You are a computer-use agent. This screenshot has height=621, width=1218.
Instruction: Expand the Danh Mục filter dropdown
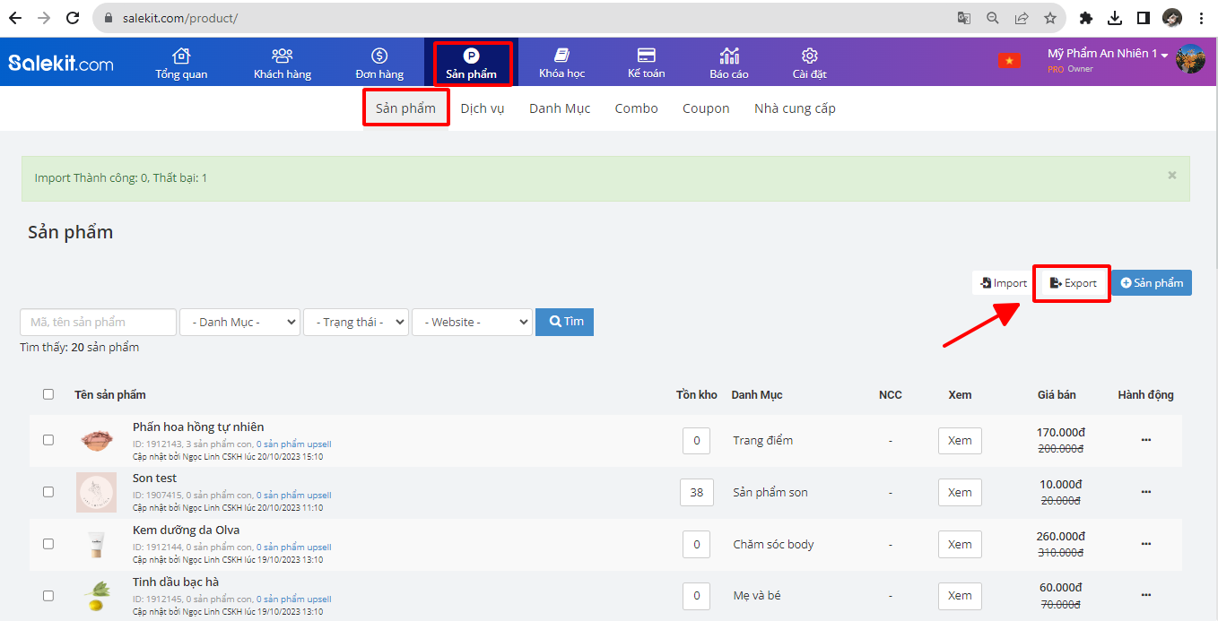tap(239, 322)
